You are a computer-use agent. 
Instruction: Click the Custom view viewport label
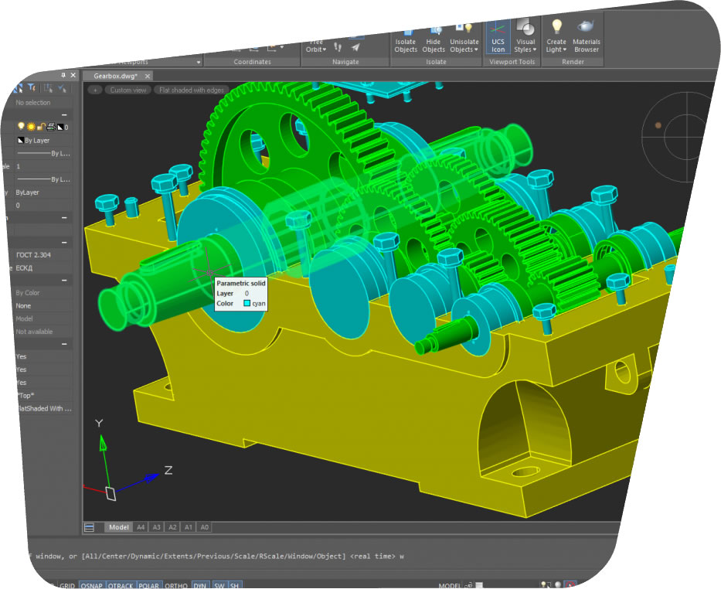coord(128,90)
